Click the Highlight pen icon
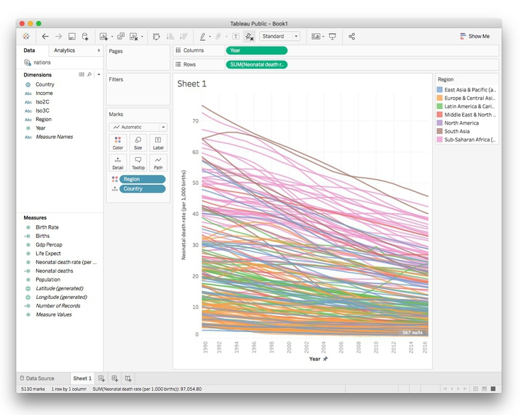Viewport: 520px width, 415px height. click(x=203, y=36)
